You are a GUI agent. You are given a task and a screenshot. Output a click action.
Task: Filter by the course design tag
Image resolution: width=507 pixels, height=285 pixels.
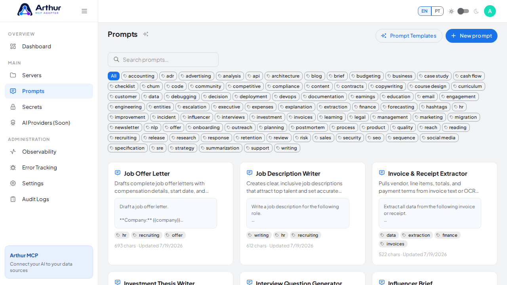pos(429,86)
